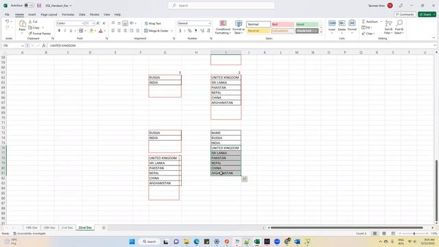This screenshot has height=247, width=439.
Task: Toggle Wrap Text
Action: coord(153,23)
